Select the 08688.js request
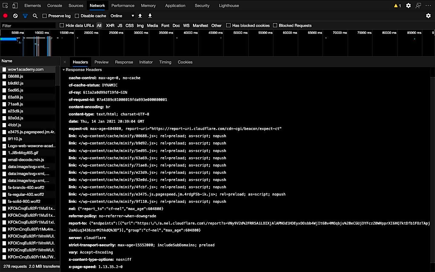This screenshot has width=435, height=272. click(28, 76)
